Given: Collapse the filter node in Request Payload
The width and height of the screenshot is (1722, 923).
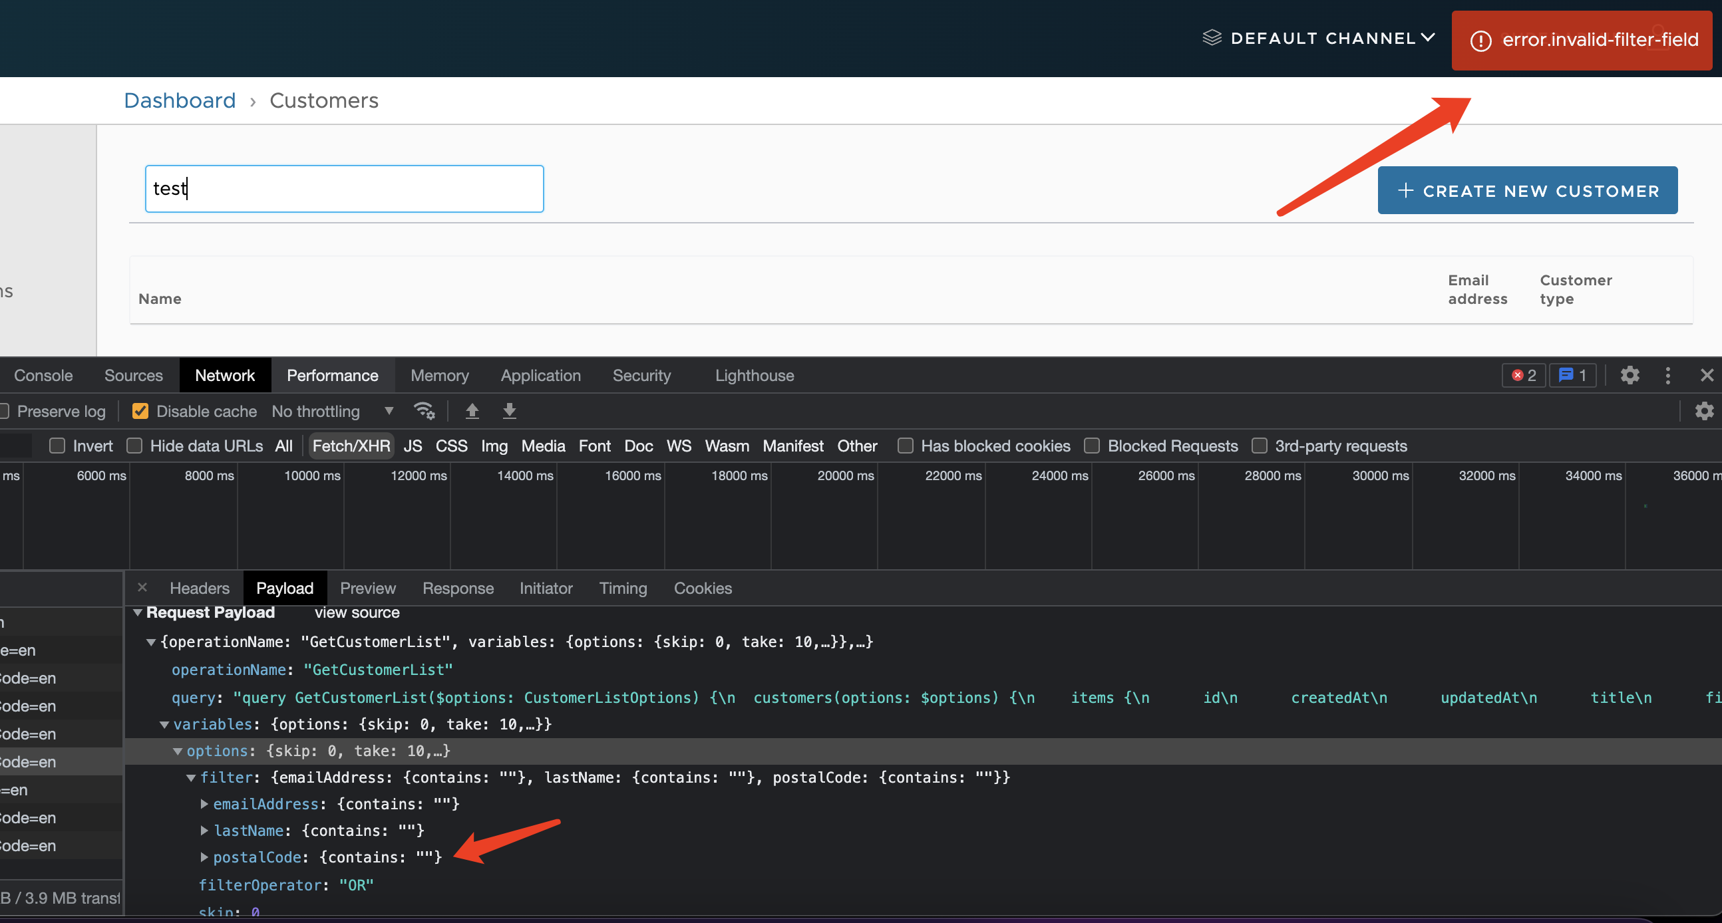Looking at the screenshot, I should [x=191, y=777].
